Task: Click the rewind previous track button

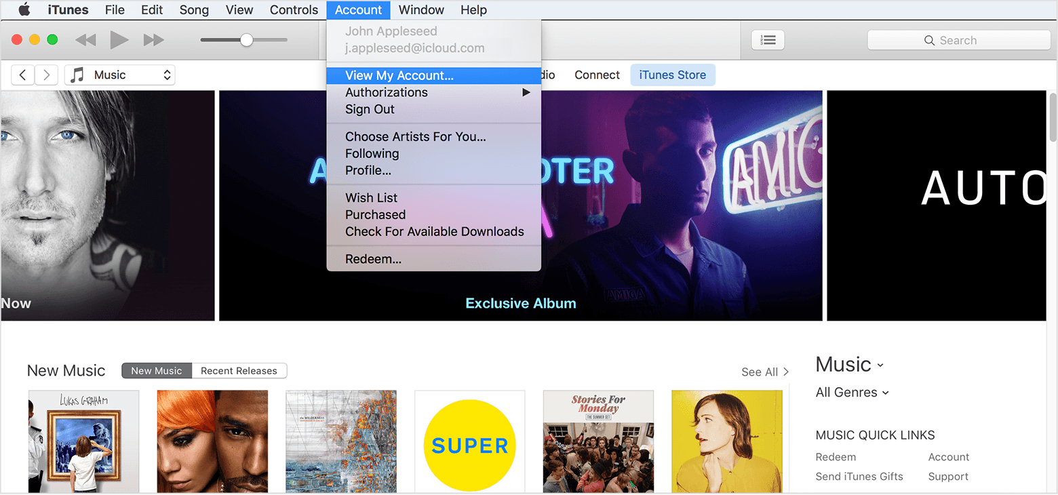Action: [85, 40]
